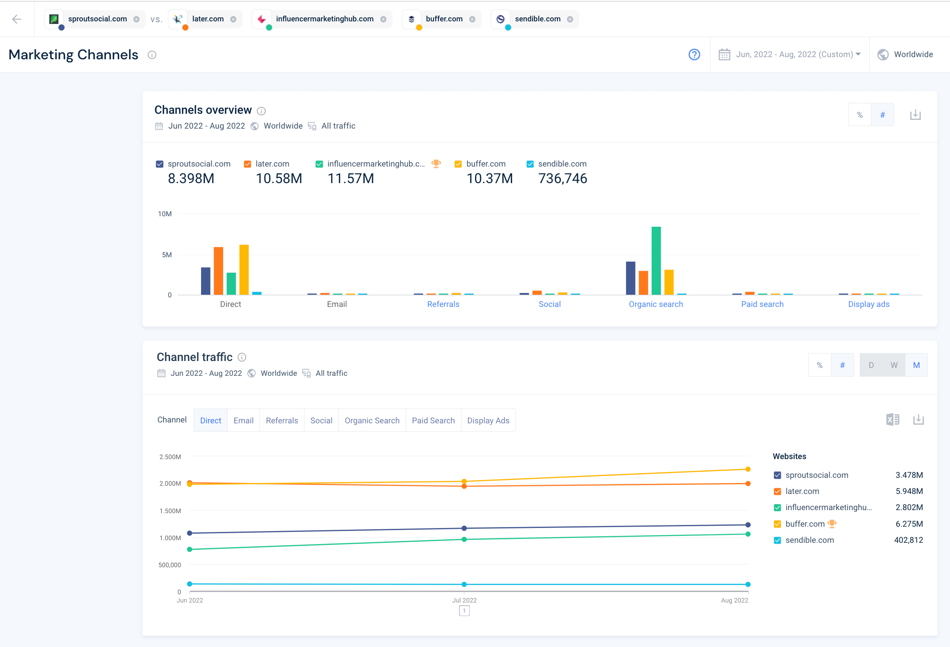The image size is (950, 647).
Task: Select the Referrals channel tab
Action: [282, 420]
